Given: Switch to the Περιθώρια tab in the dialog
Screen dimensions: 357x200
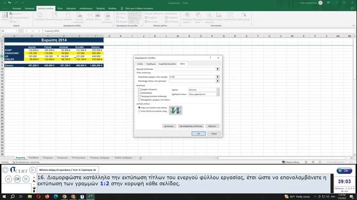Looking at the screenshot, I should (151, 64).
